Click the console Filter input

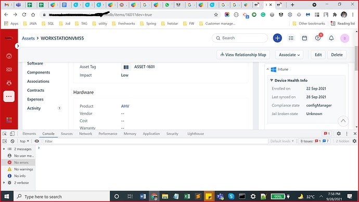156,141
